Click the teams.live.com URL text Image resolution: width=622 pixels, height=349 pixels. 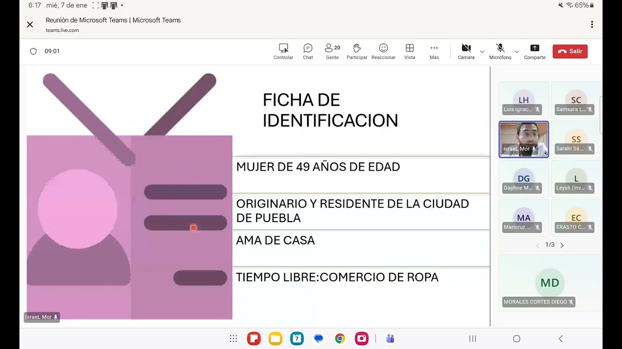(62, 30)
